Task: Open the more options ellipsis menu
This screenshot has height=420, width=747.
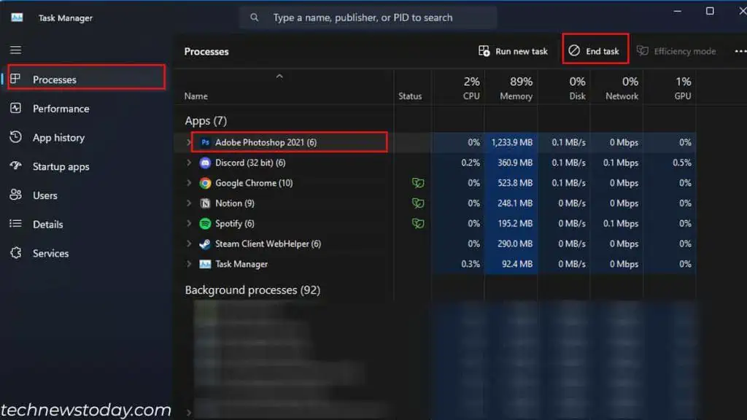Action: 740,51
